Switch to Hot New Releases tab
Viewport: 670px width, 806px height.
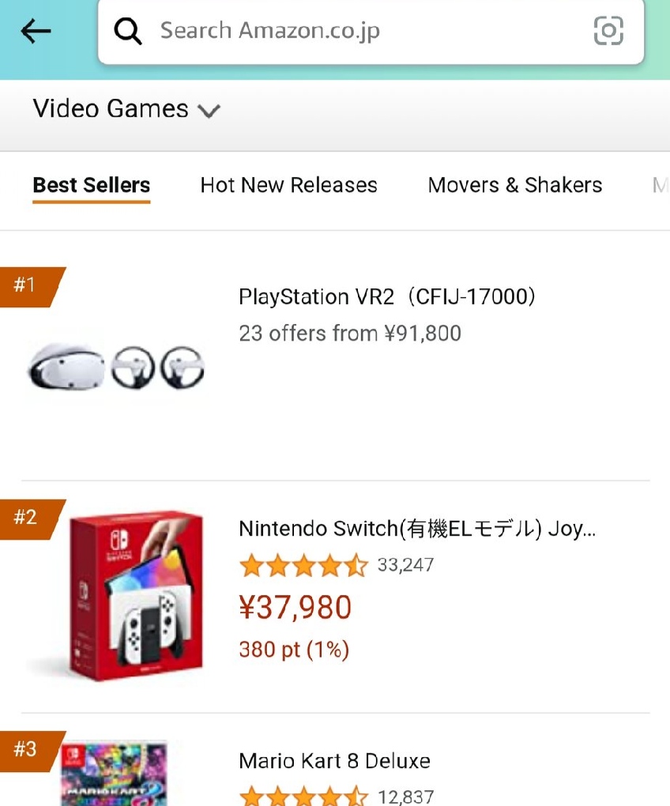(288, 185)
